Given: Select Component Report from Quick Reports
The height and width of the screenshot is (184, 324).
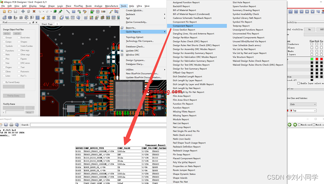Looking at the screenshot, I should point(183,26).
